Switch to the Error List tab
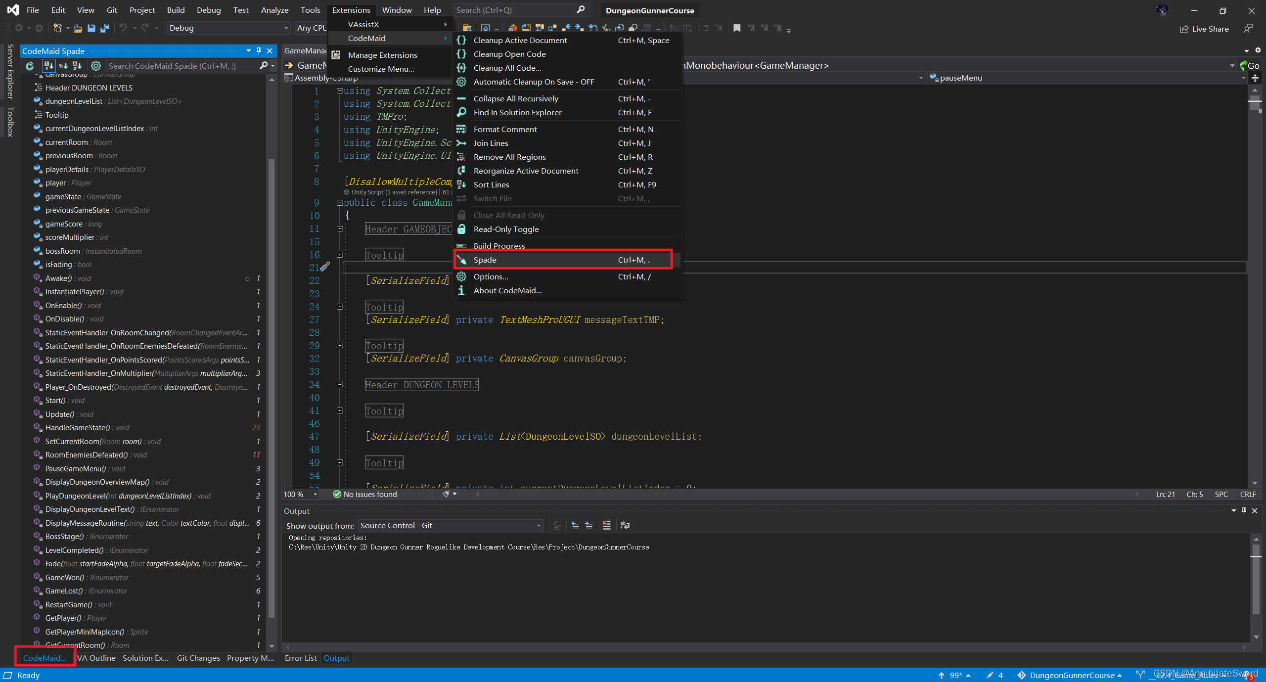 (300, 658)
